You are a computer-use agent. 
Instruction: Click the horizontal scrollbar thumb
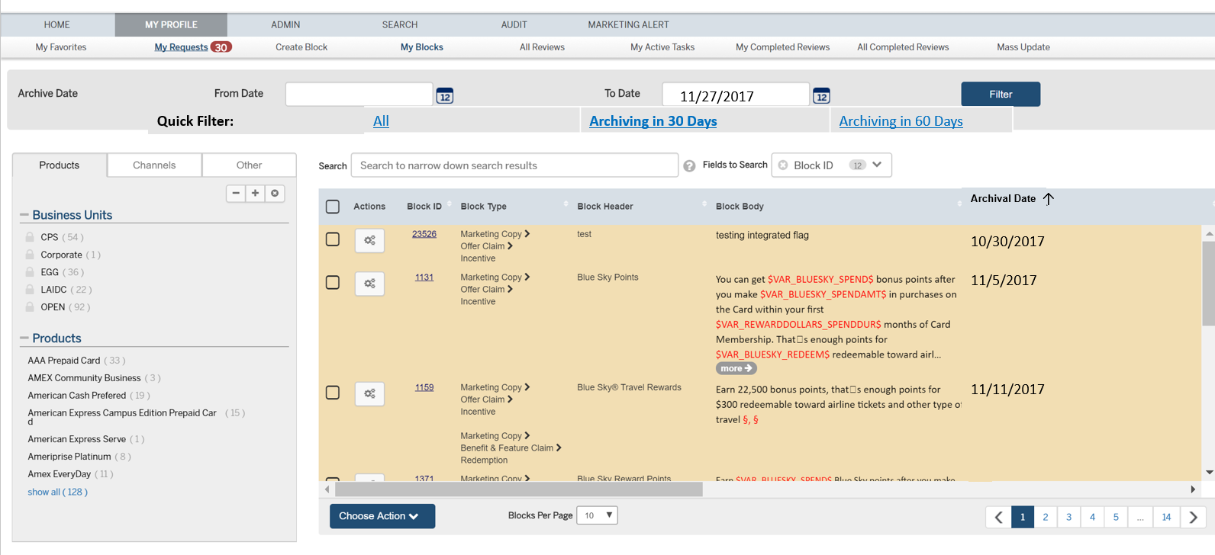(x=519, y=489)
